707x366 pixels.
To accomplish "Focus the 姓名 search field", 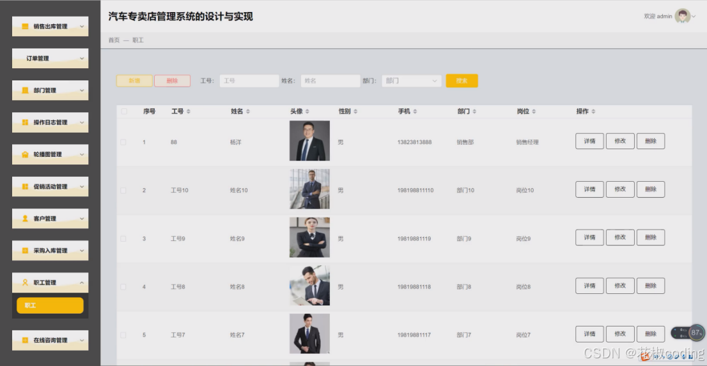I will 330,81.
